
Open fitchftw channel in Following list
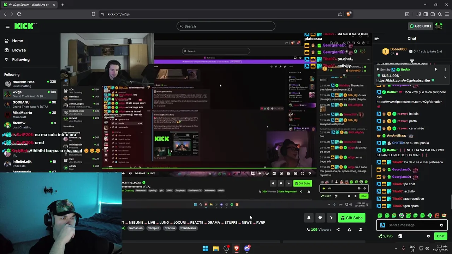pos(30,125)
